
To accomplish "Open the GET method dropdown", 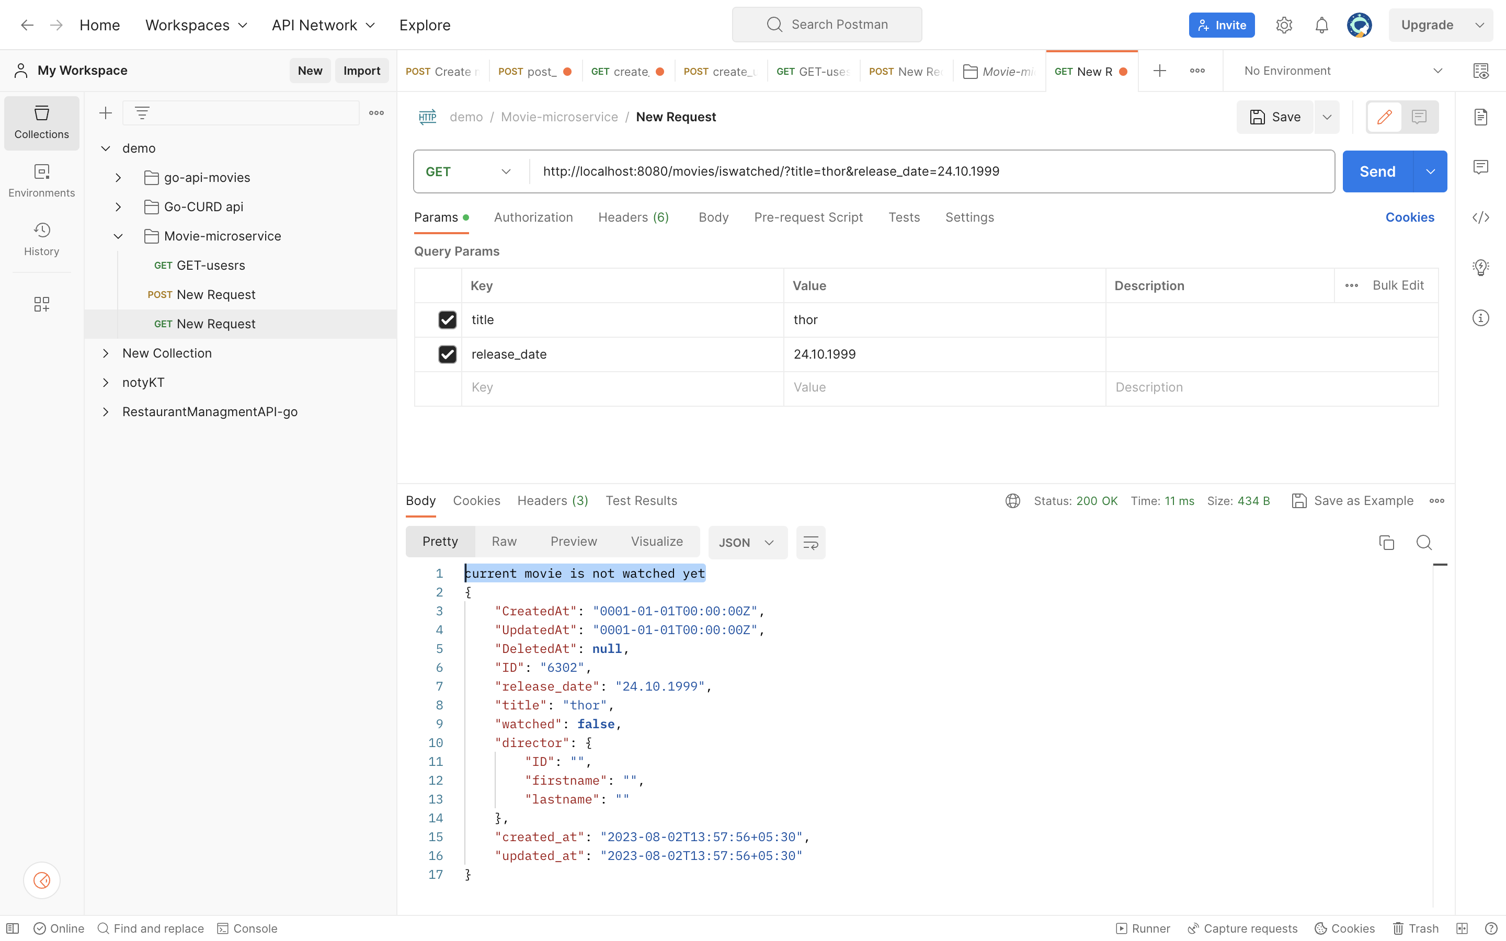I will click(469, 172).
